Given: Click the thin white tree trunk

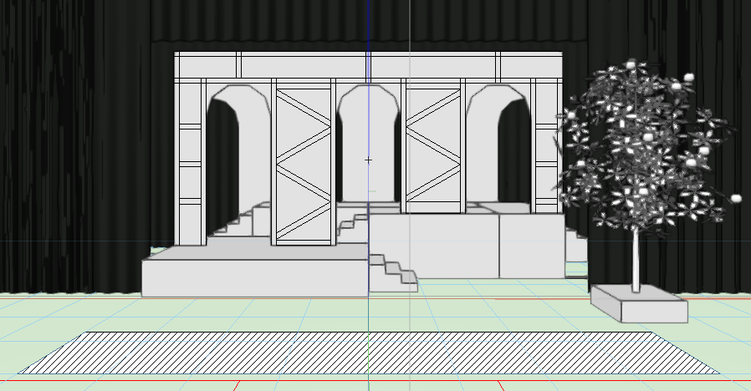Looking at the screenshot, I should tap(636, 259).
